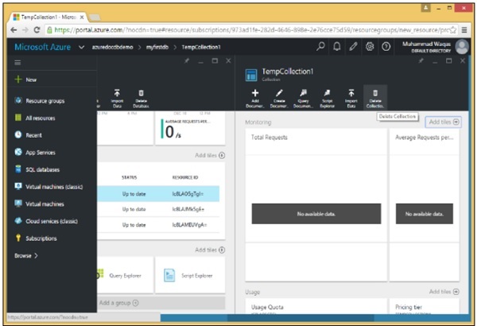Open the Usage Quota tile
The width and height of the screenshot is (477, 326).
coord(316,306)
